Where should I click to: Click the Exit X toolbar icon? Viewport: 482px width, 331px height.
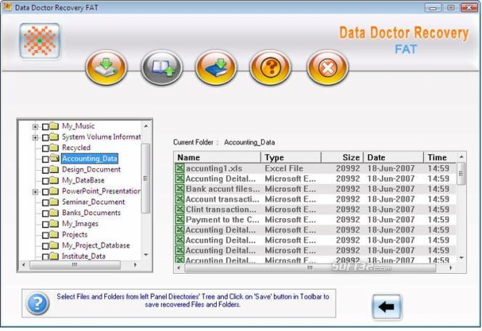coord(328,67)
